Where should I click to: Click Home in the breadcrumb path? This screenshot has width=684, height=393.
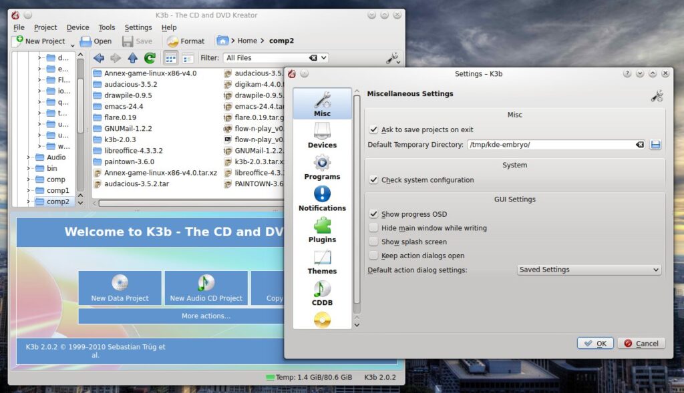point(247,41)
